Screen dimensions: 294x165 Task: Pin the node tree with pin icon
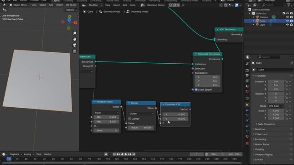[183, 5]
